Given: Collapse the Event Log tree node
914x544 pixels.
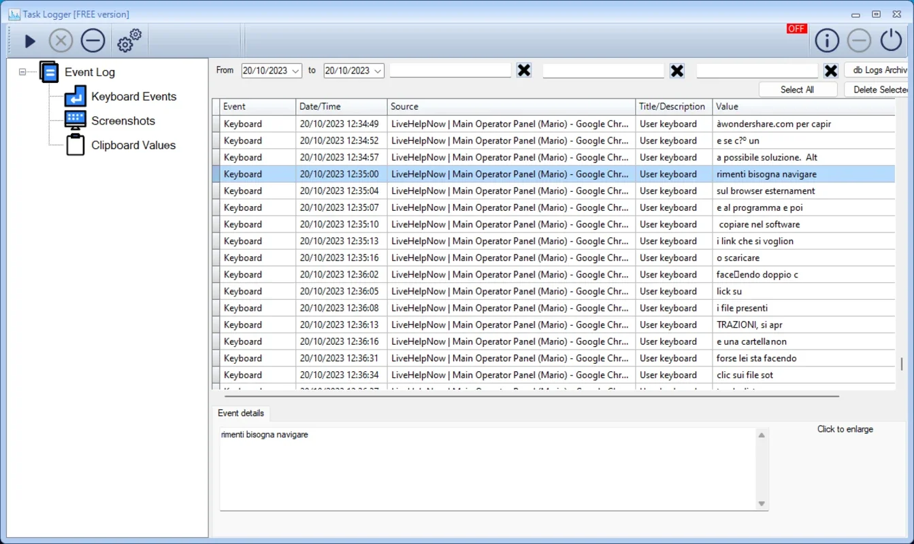Looking at the screenshot, I should (22, 71).
